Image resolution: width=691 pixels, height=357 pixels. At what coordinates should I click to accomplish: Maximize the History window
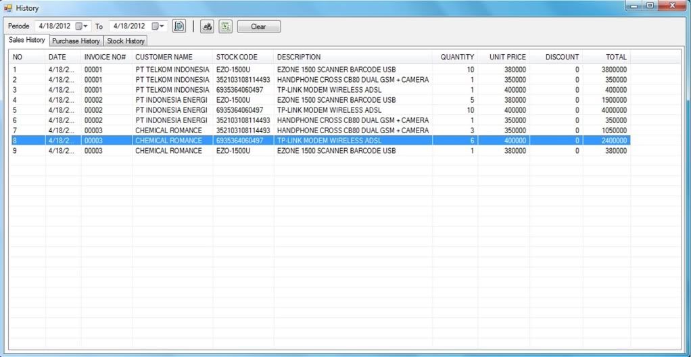(x=650, y=5)
